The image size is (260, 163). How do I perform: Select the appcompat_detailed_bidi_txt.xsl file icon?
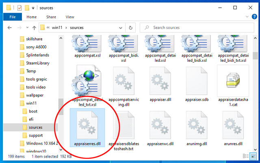click(x=233, y=43)
